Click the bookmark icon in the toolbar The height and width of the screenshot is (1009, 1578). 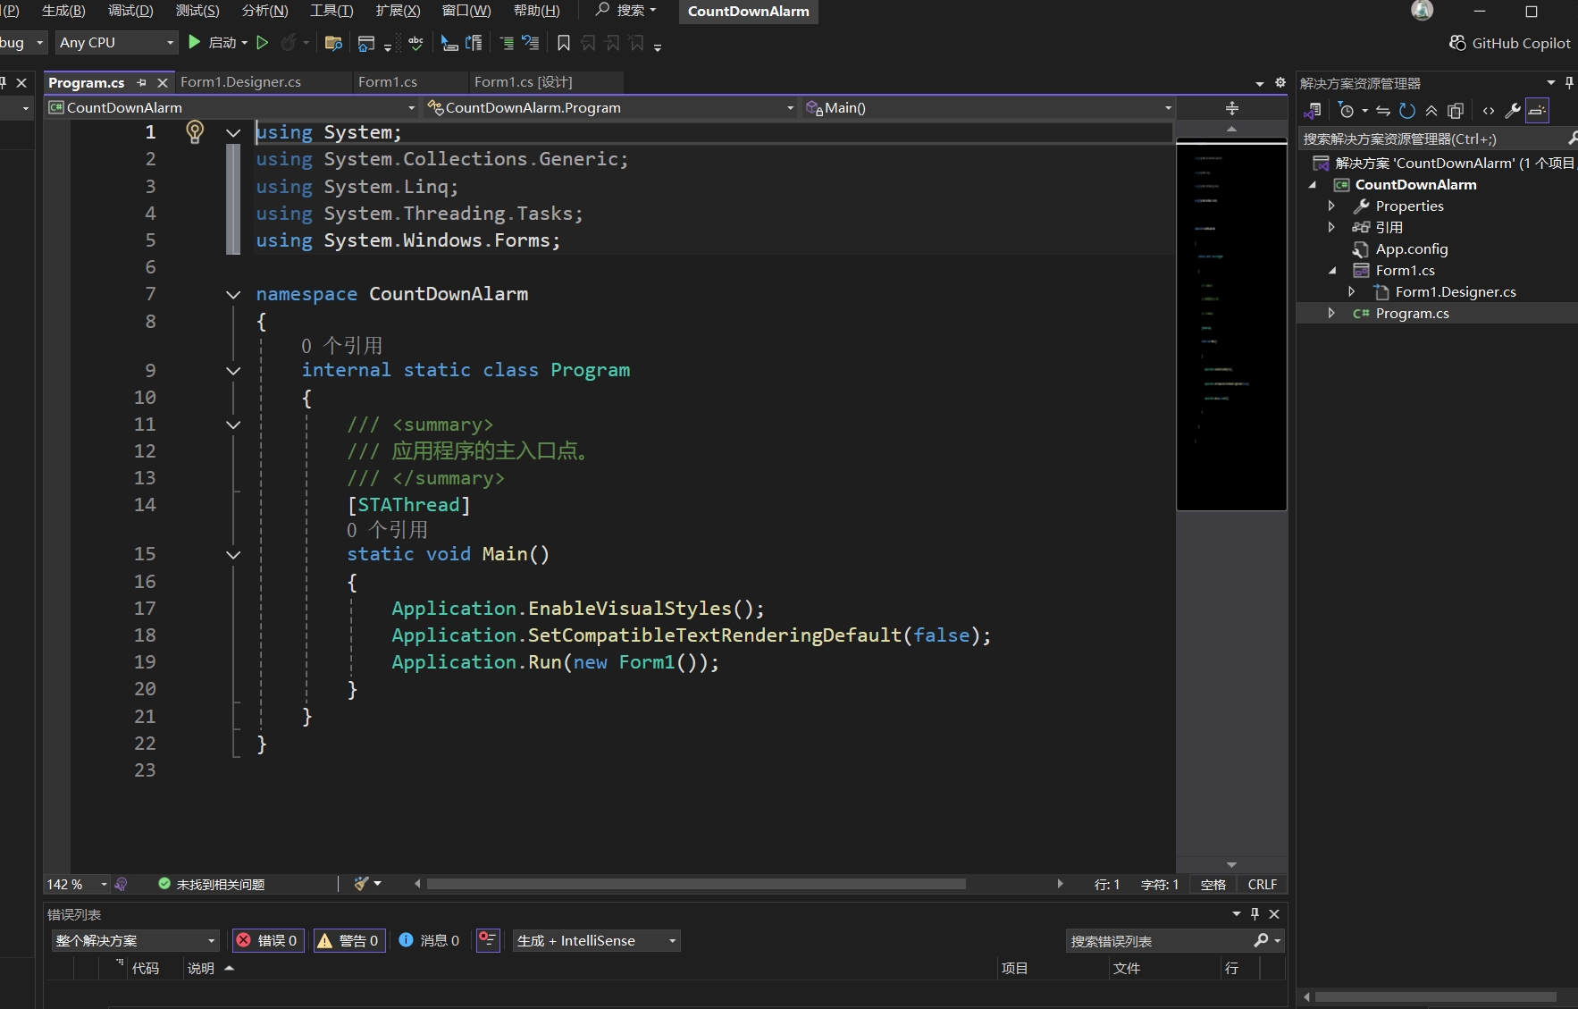(563, 43)
